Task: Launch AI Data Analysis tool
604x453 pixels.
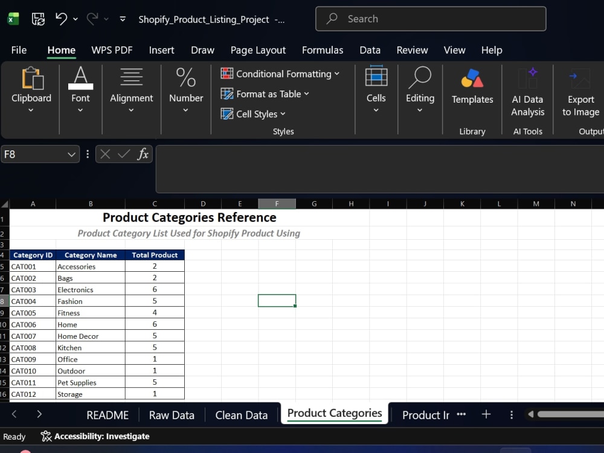Action: (528, 92)
